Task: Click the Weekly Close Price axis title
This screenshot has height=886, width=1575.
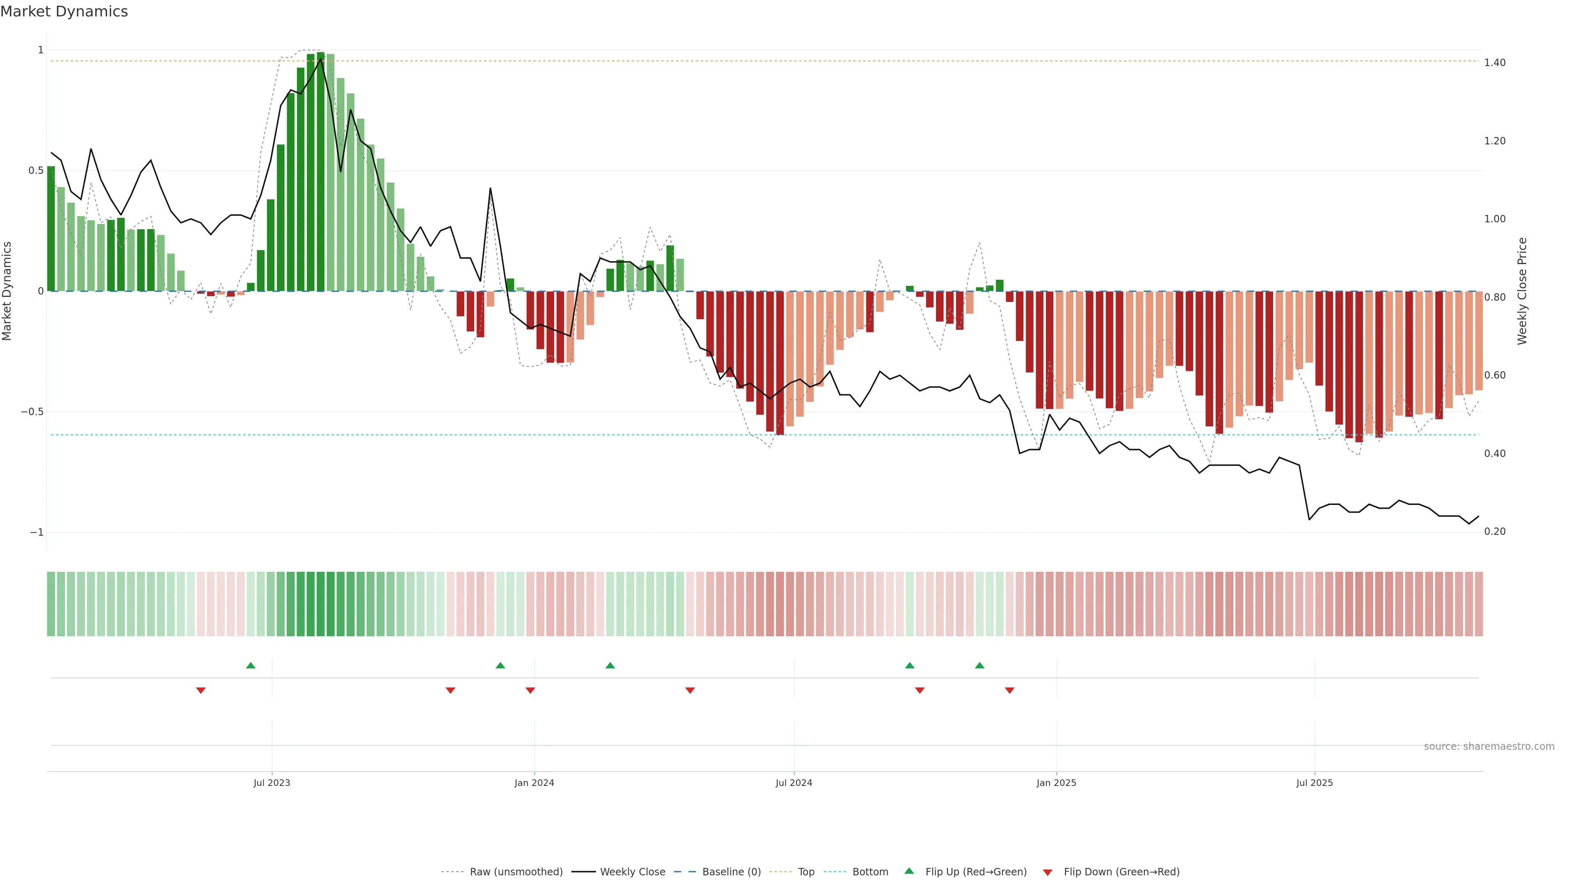Action: click(1522, 291)
